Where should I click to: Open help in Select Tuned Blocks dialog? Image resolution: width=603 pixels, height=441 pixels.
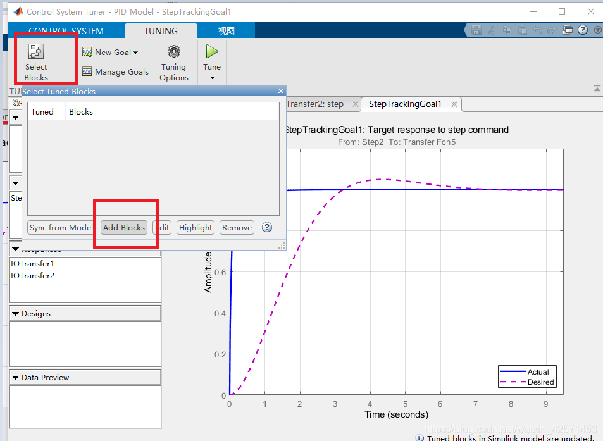pyautogui.click(x=267, y=227)
